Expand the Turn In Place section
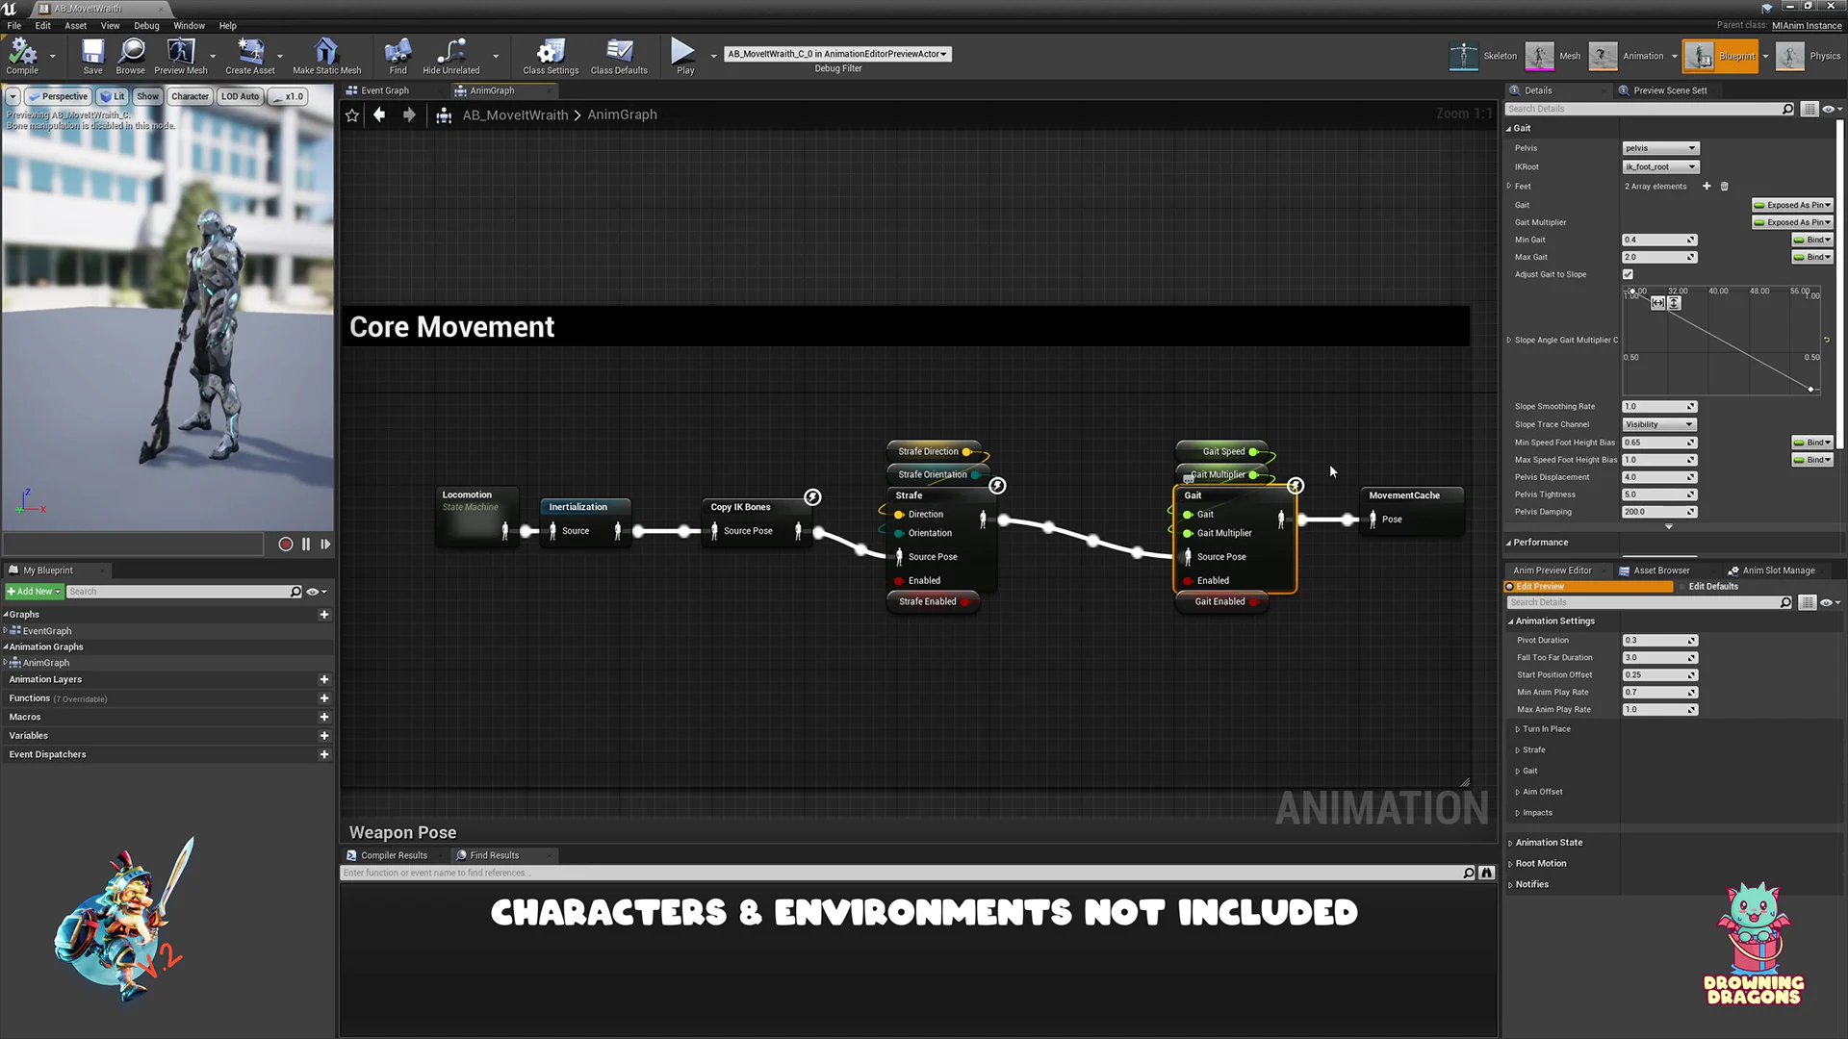 tap(1518, 729)
